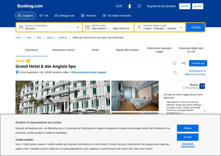
Task: Click the person icon for guests
Action: pyautogui.click(x=139, y=27)
